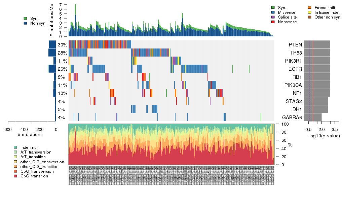The width and height of the screenshot is (343, 202).
Task: Select the orange Frame shift legend swatch
Action: 310,7
